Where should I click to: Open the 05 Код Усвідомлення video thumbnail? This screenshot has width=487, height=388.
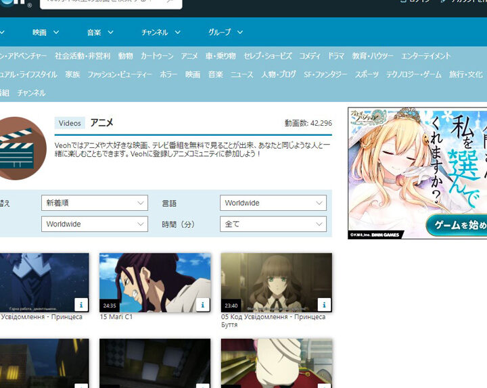tap(277, 283)
